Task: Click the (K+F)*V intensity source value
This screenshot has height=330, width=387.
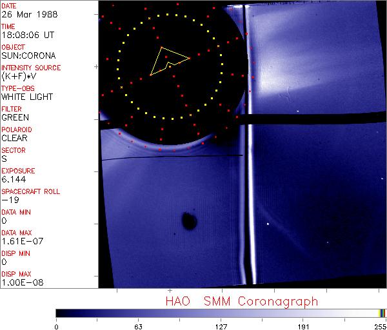Action: (x=19, y=77)
